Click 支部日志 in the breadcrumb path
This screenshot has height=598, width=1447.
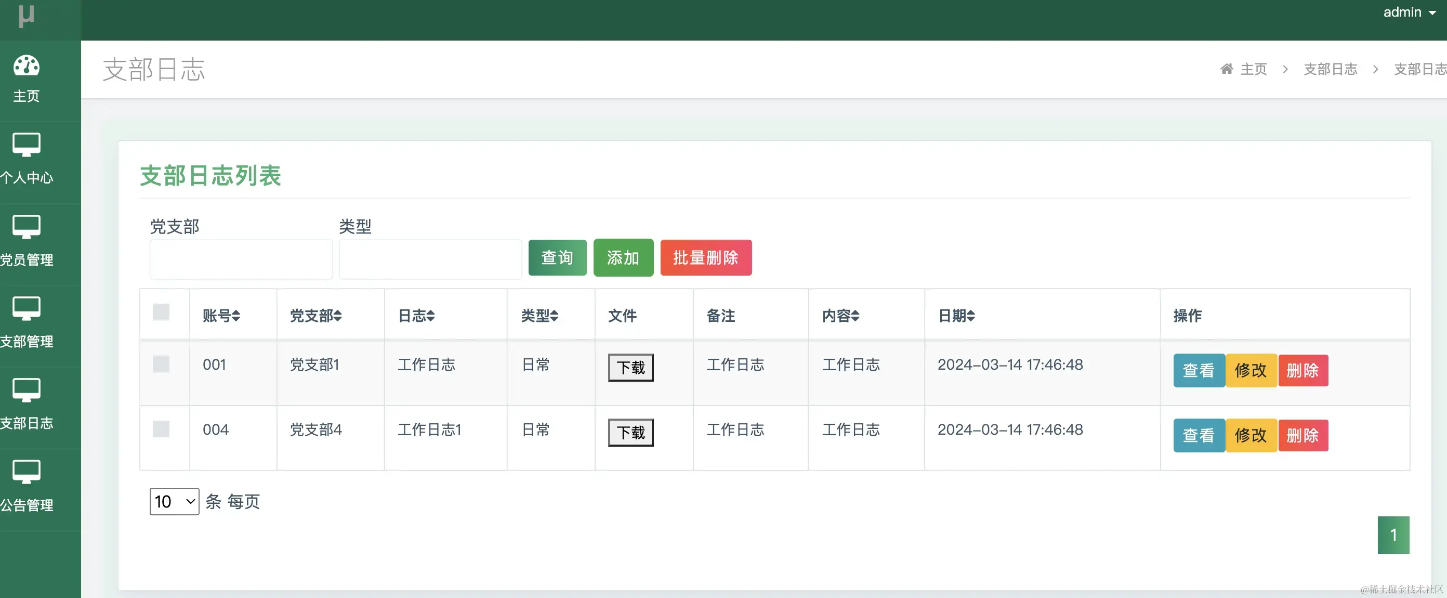1330,69
